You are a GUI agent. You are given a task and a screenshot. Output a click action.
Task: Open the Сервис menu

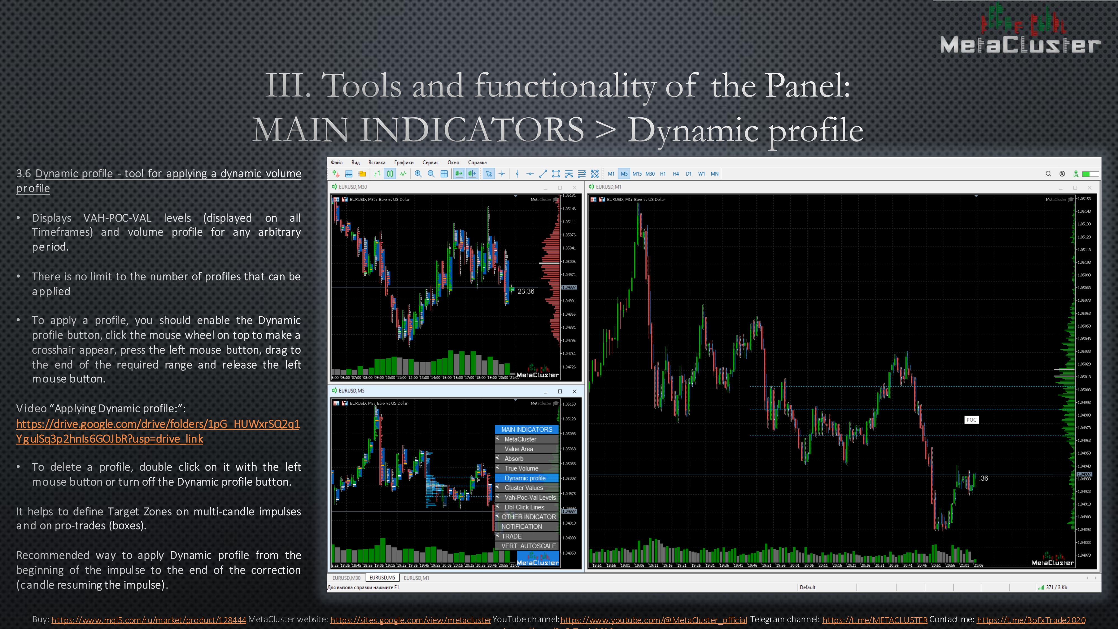pos(430,162)
